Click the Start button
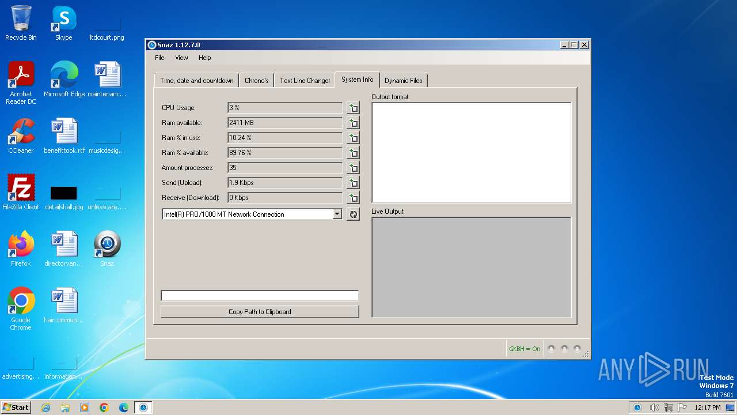Image resolution: width=737 pixels, height=415 pixels. 16,407
